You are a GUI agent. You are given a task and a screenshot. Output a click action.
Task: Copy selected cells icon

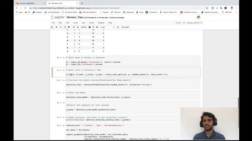pos(65,27)
